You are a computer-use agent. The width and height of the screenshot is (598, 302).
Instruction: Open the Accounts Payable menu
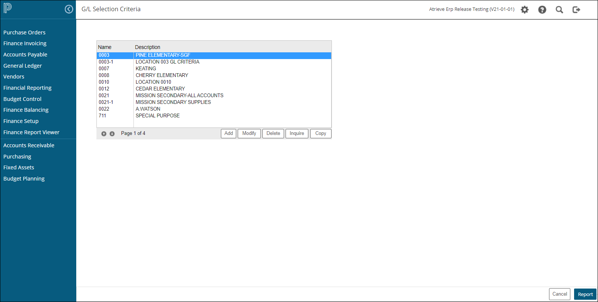[x=25, y=55]
